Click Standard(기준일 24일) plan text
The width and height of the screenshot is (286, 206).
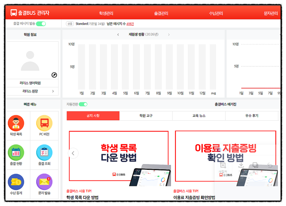(x=90, y=24)
